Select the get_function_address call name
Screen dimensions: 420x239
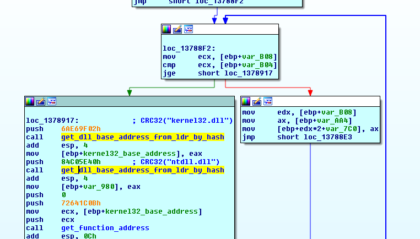(x=105, y=228)
